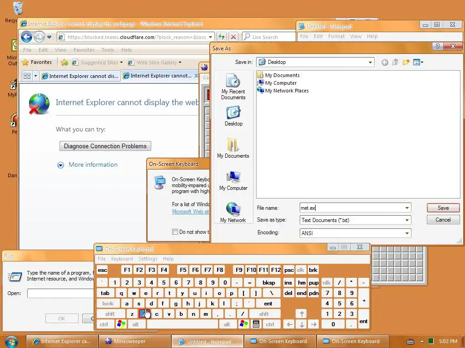Select My Computer in the places bar
Screen dimensions: 465x348
coord(233,181)
